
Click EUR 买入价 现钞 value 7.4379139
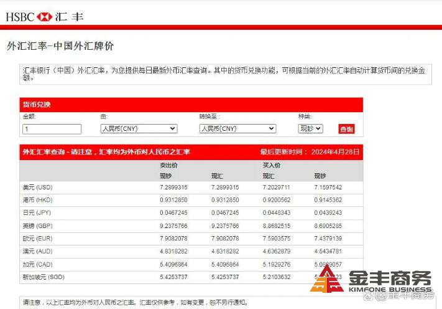tap(328, 239)
